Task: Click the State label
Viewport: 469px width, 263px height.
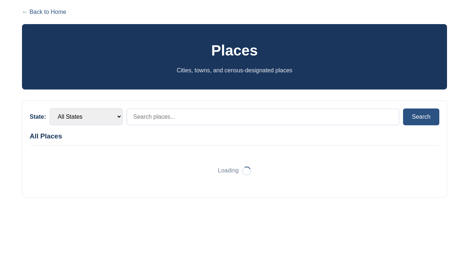Action: click(38, 117)
